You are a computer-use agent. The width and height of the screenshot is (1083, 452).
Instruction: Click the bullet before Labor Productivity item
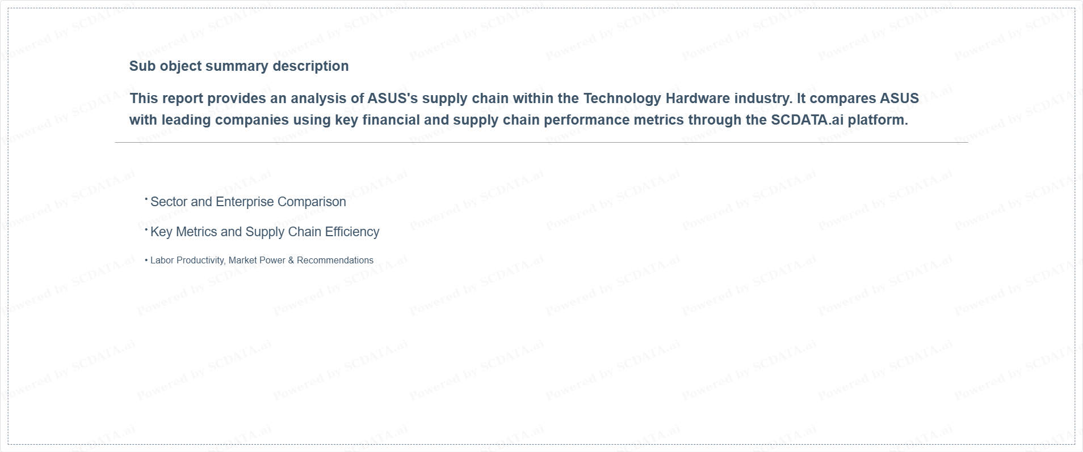146,261
